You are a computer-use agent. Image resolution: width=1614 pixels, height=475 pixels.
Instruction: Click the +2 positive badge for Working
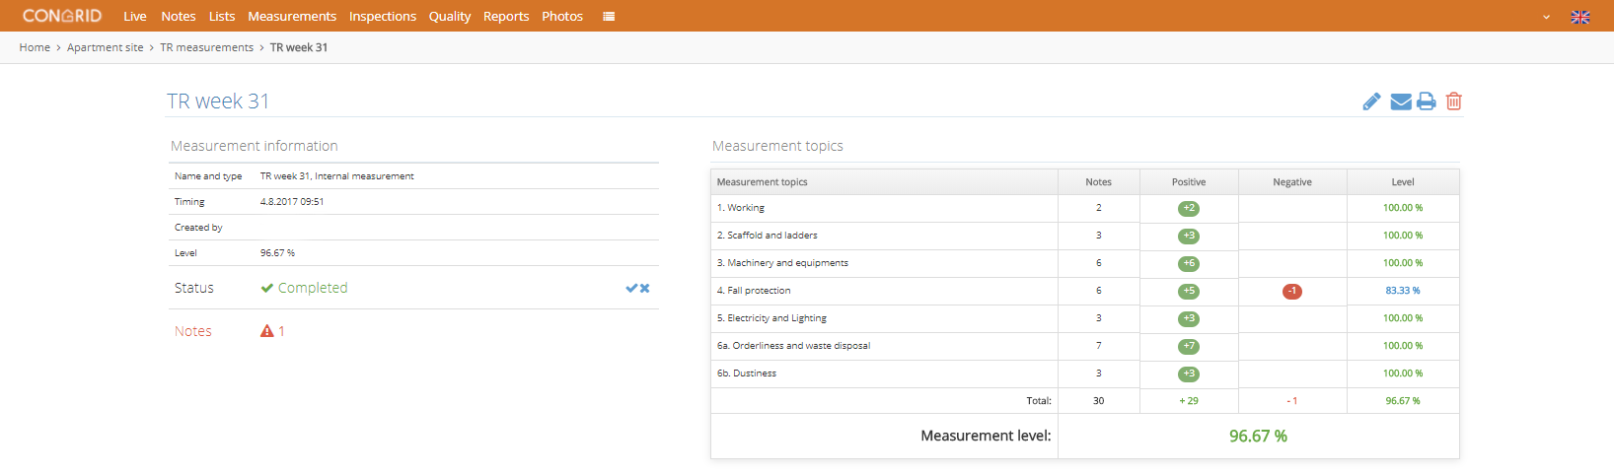click(x=1189, y=208)
